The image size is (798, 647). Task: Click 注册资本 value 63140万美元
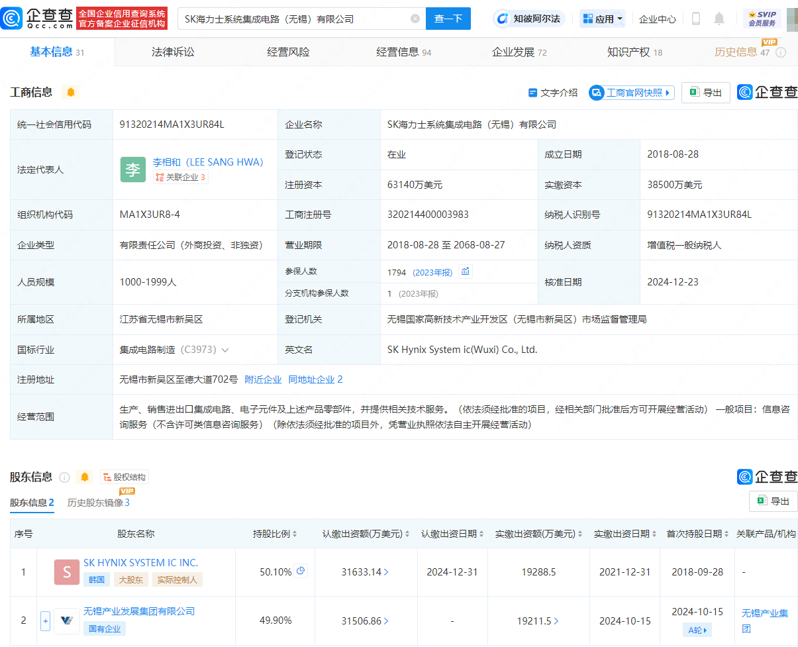click(x=414, y=185)
